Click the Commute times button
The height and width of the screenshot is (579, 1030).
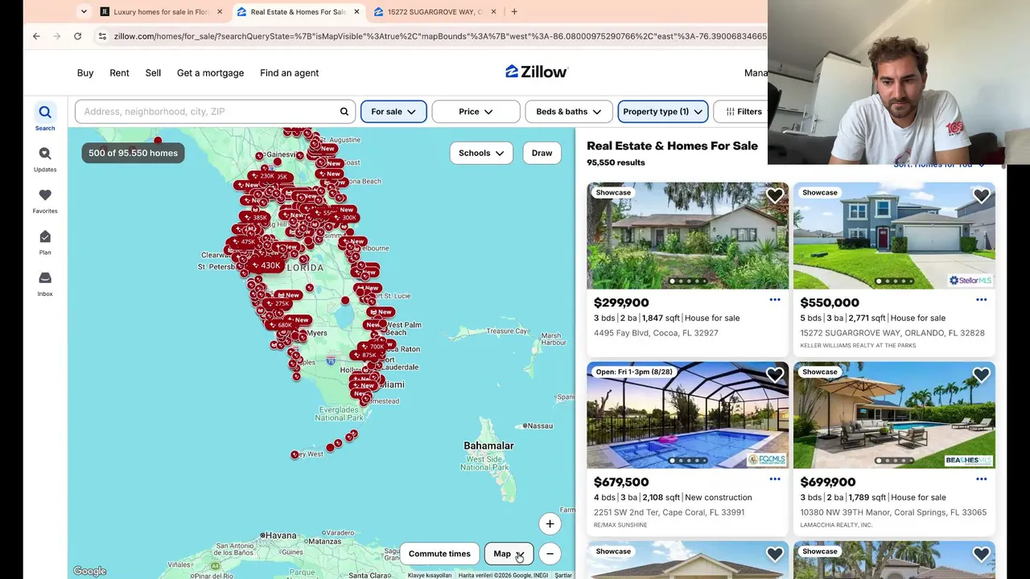coord(439,553)
